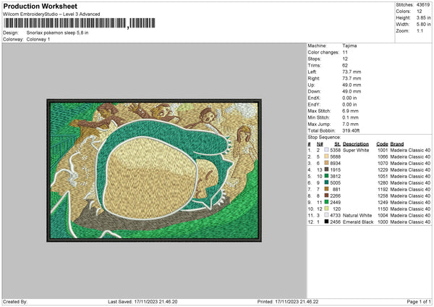Screen dimensions: 434x307
Task: Select the color swatch for code 1070
Action: point(326,163)
